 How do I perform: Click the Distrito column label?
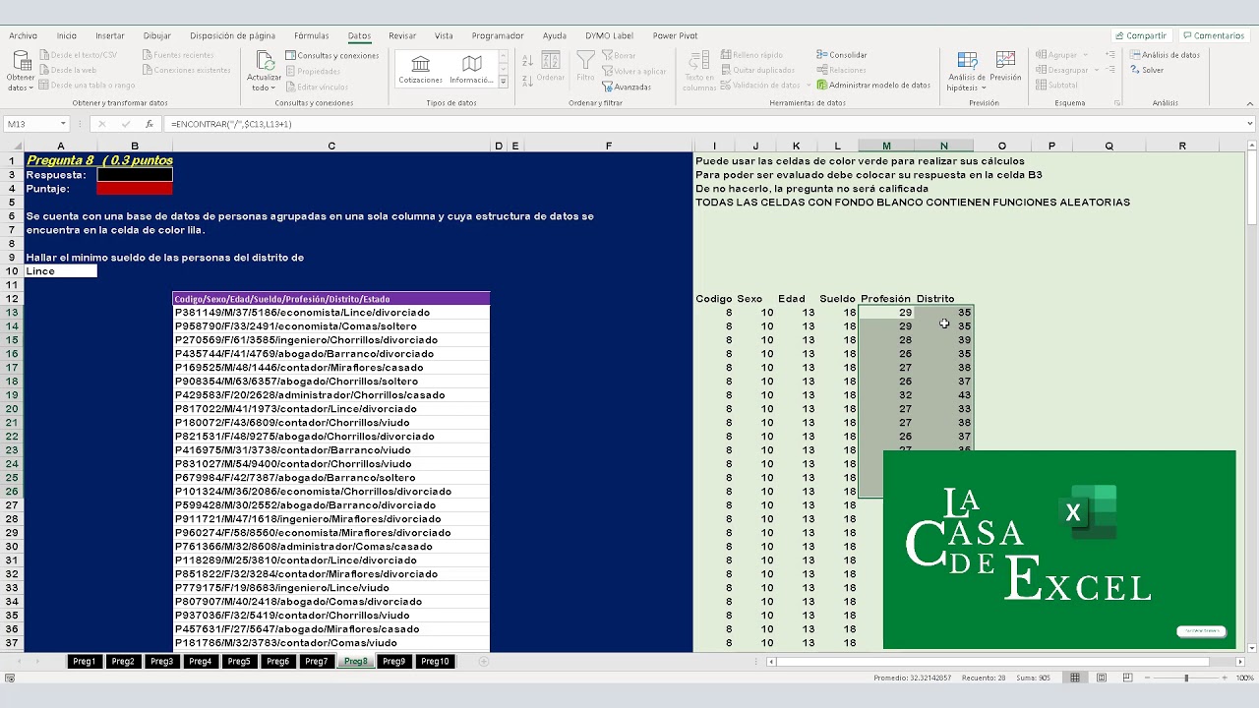[x=935, y=299]
